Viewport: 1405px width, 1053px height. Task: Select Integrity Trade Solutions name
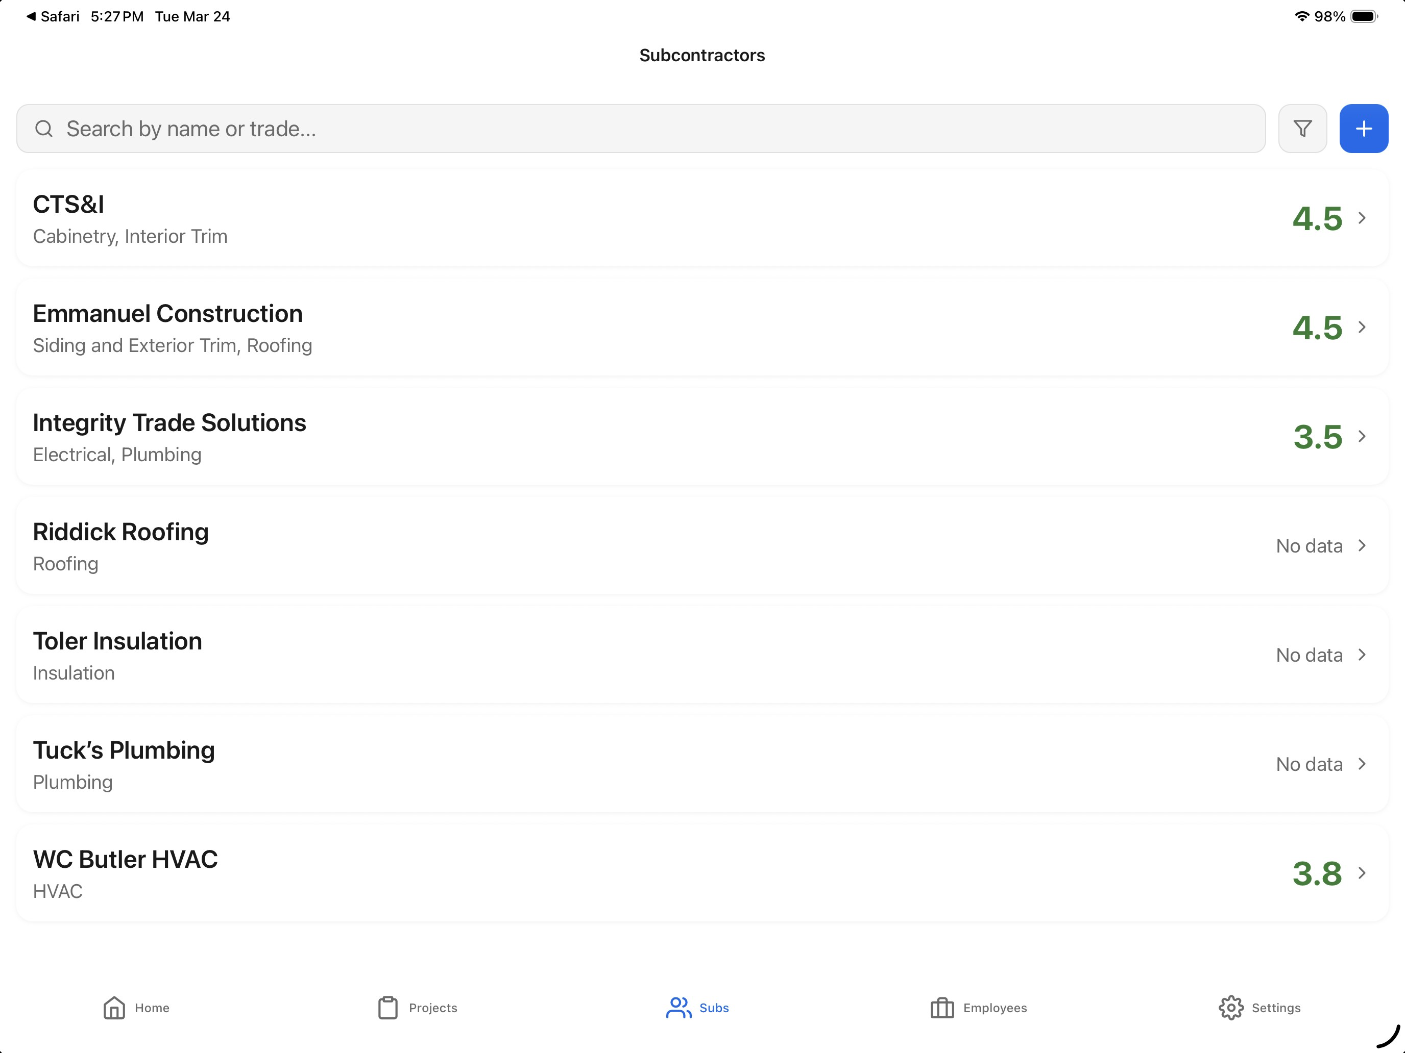pyautogui.click(x=169, y=423)
